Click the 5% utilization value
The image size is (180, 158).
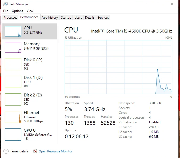click(69, 109)
